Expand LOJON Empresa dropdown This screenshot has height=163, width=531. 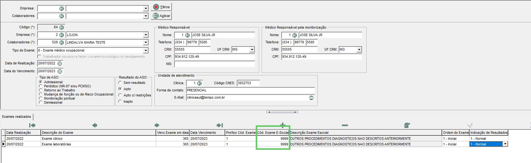146,35
